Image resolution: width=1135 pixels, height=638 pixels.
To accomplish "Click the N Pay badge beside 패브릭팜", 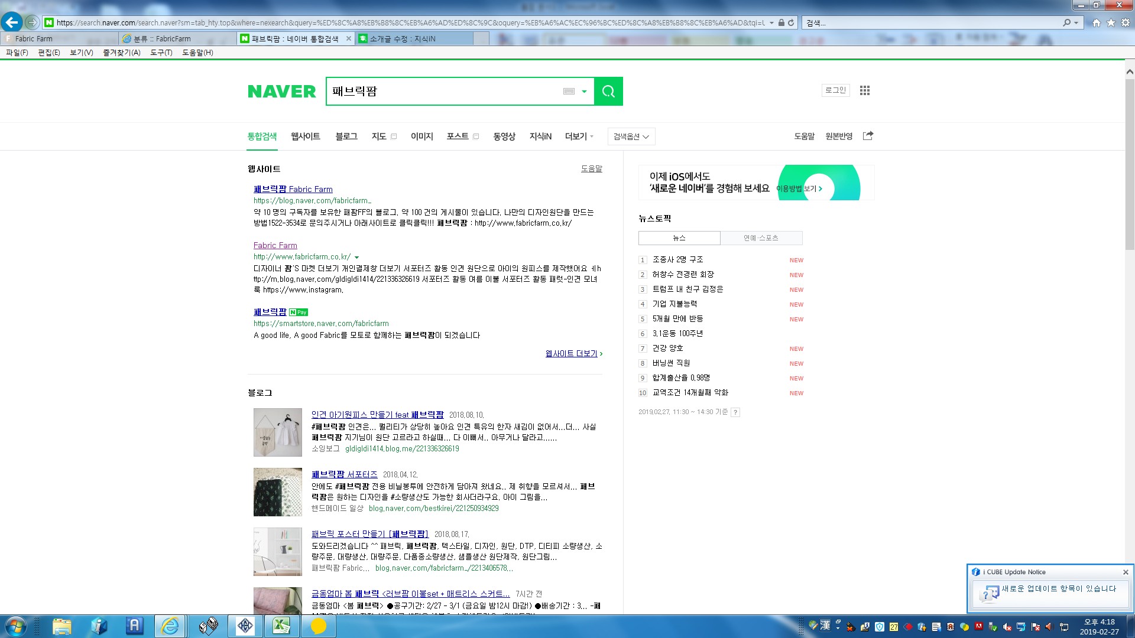I will click(299, 312).
